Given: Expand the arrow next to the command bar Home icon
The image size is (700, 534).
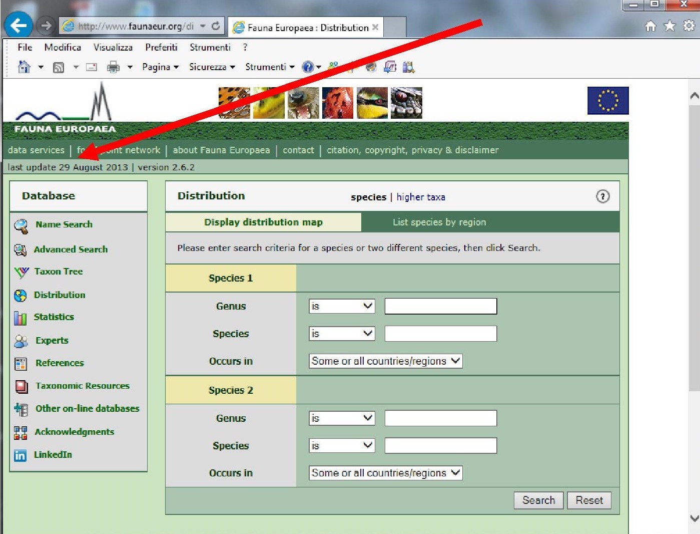Looking at the screenshot, I should coord(41,67).
